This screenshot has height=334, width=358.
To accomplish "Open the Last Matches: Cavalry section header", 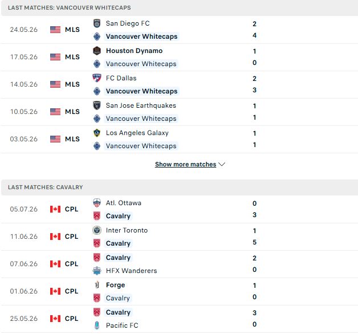I will [x=179, y=187].
